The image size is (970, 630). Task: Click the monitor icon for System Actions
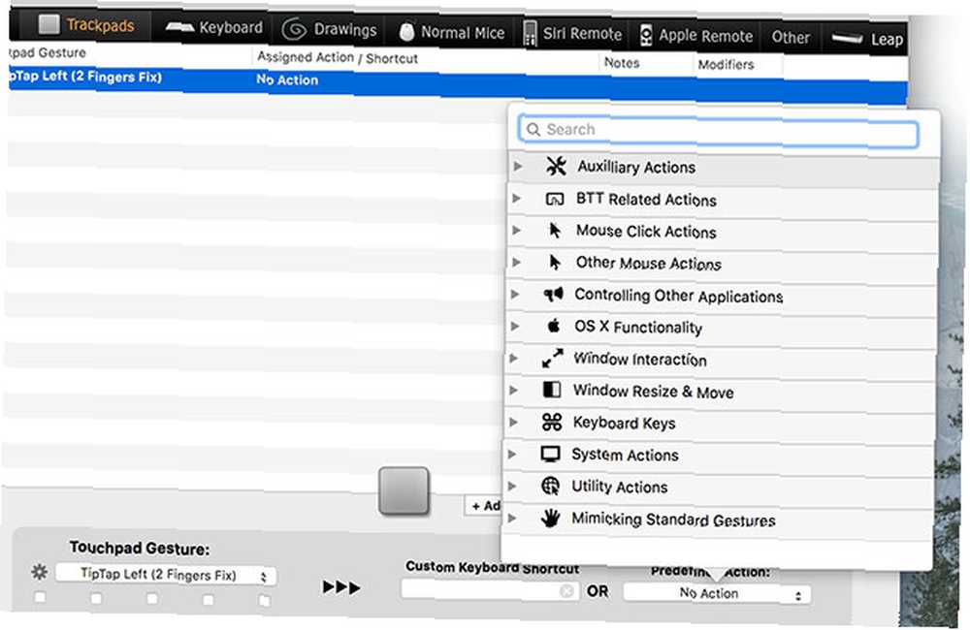point(550,454)
